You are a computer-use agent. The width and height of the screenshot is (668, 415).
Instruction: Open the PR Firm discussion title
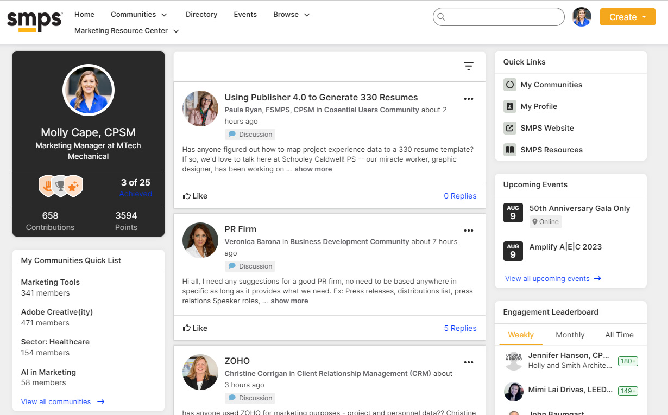point(241,229)
